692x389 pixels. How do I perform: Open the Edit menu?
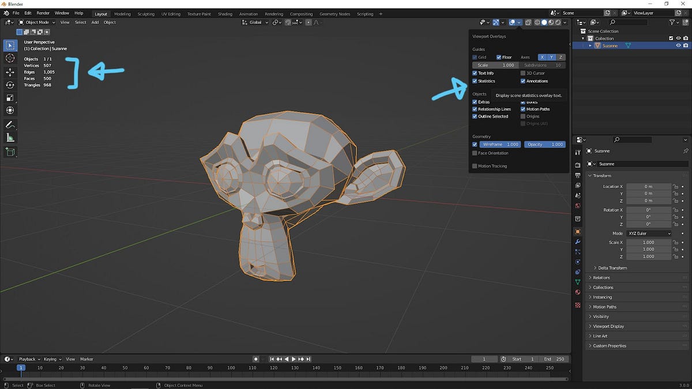(x=28, y=13)
